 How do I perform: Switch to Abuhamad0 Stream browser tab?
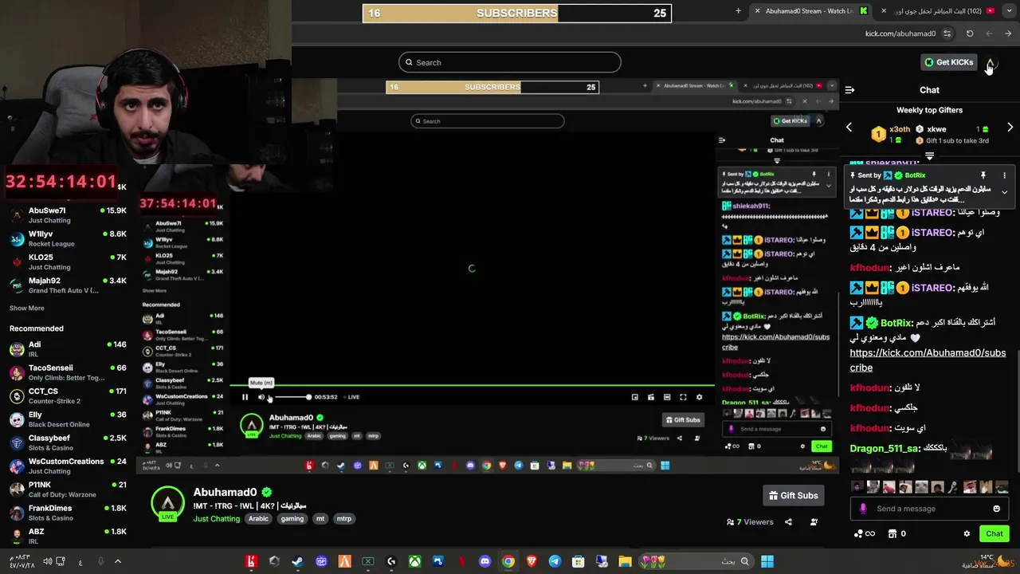(809, 11)
